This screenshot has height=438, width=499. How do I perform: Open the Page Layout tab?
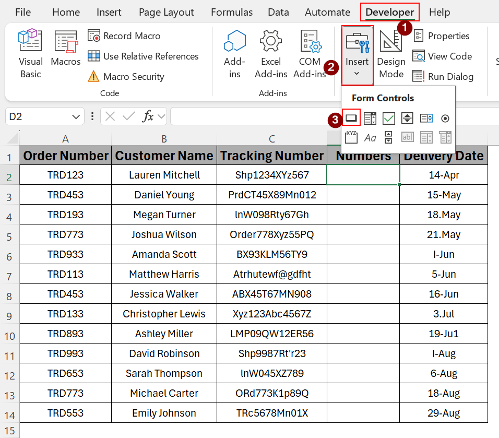tap(166, 12)
